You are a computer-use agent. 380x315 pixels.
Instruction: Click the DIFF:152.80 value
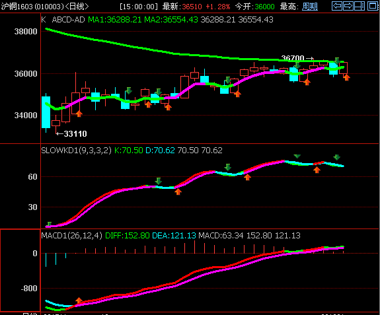click(x=128, y=235)
